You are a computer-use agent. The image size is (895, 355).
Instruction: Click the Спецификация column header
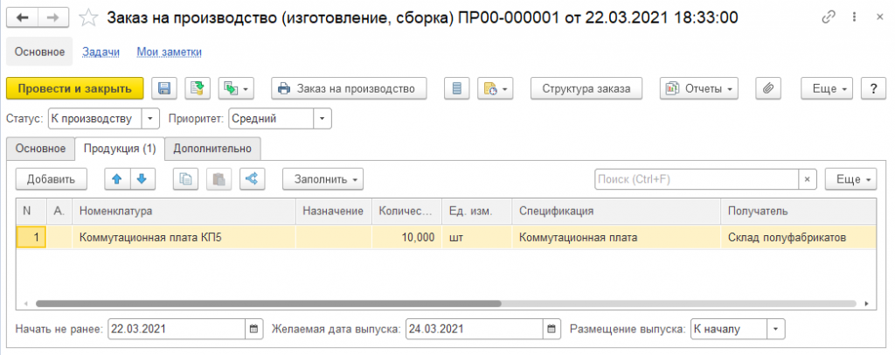pos(616,212)
